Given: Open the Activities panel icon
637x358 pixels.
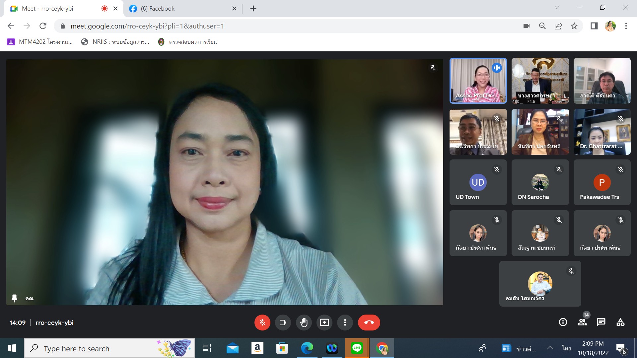Looking at the screenshot, I should click(x=620, y=322).
